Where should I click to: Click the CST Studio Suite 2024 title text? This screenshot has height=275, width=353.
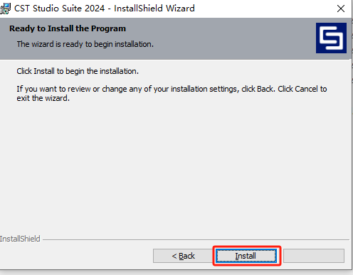point(59,9)
